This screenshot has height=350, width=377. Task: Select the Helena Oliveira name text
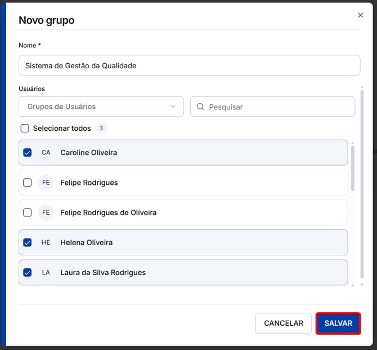pyautogui.click(x=86, y=242)
